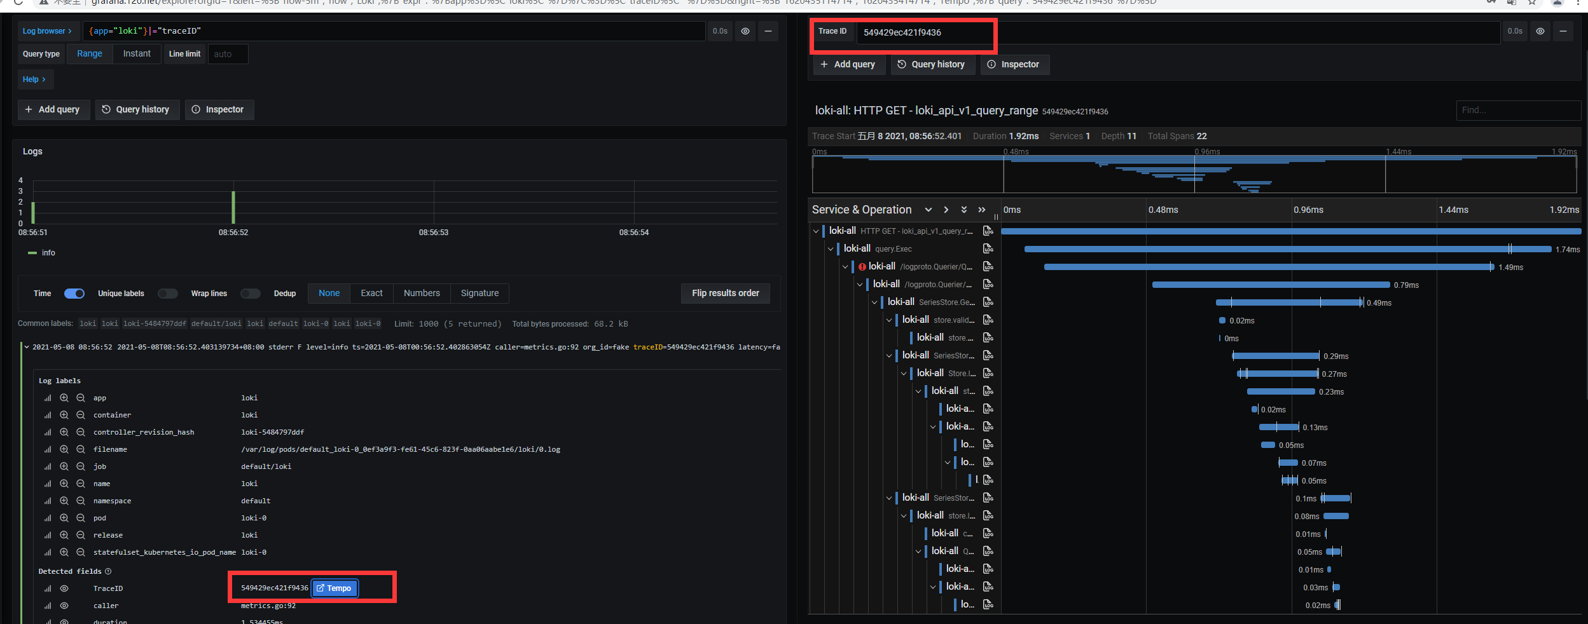
Task: Click the logs icon next to the query.Exec span
Action: pos(988,248)
